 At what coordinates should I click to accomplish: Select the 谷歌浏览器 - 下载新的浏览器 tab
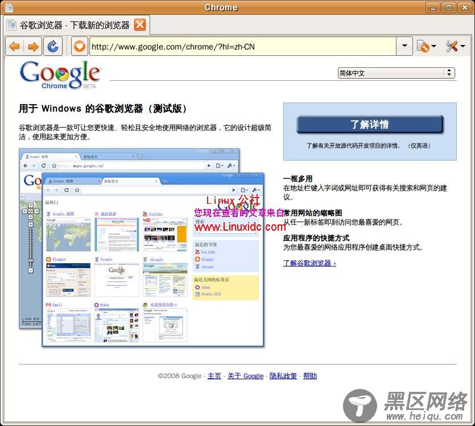pyautogui.click(x=76, y=25)
